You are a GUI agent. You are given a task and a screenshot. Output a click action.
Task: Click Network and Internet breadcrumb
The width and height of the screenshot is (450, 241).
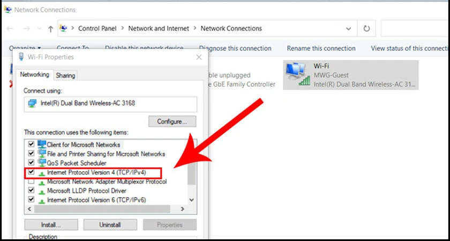pos(159,28)
